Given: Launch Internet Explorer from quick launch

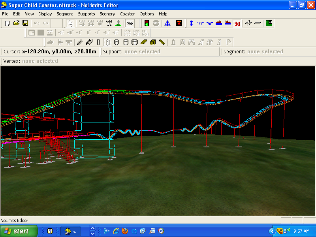Looking at the screenshot, I should (116, 231).
